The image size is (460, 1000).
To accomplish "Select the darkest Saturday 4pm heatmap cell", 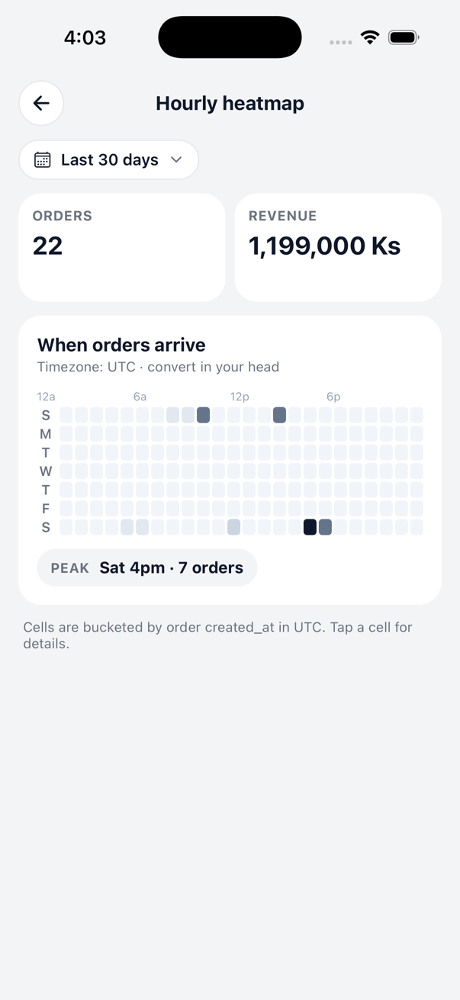I will point(310,526).
